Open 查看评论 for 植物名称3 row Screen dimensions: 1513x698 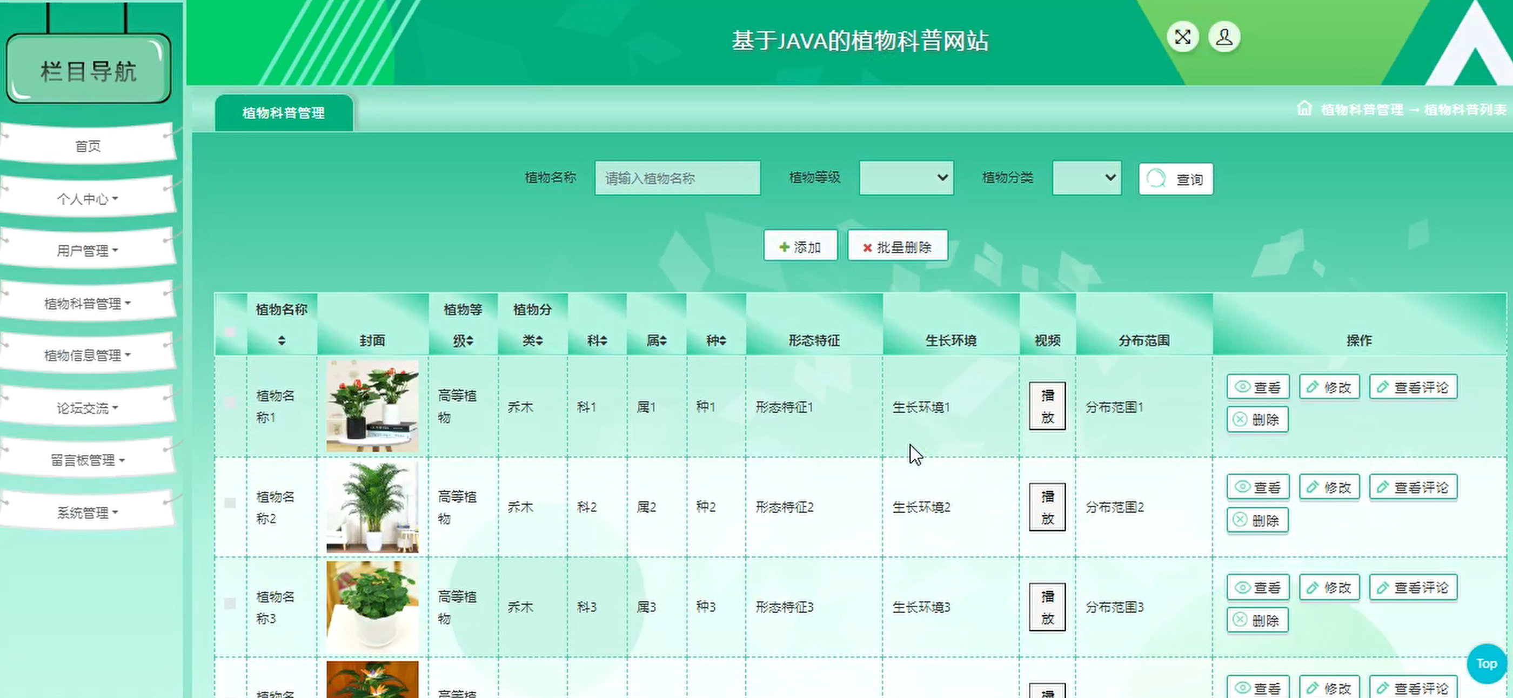point(1413,588)
